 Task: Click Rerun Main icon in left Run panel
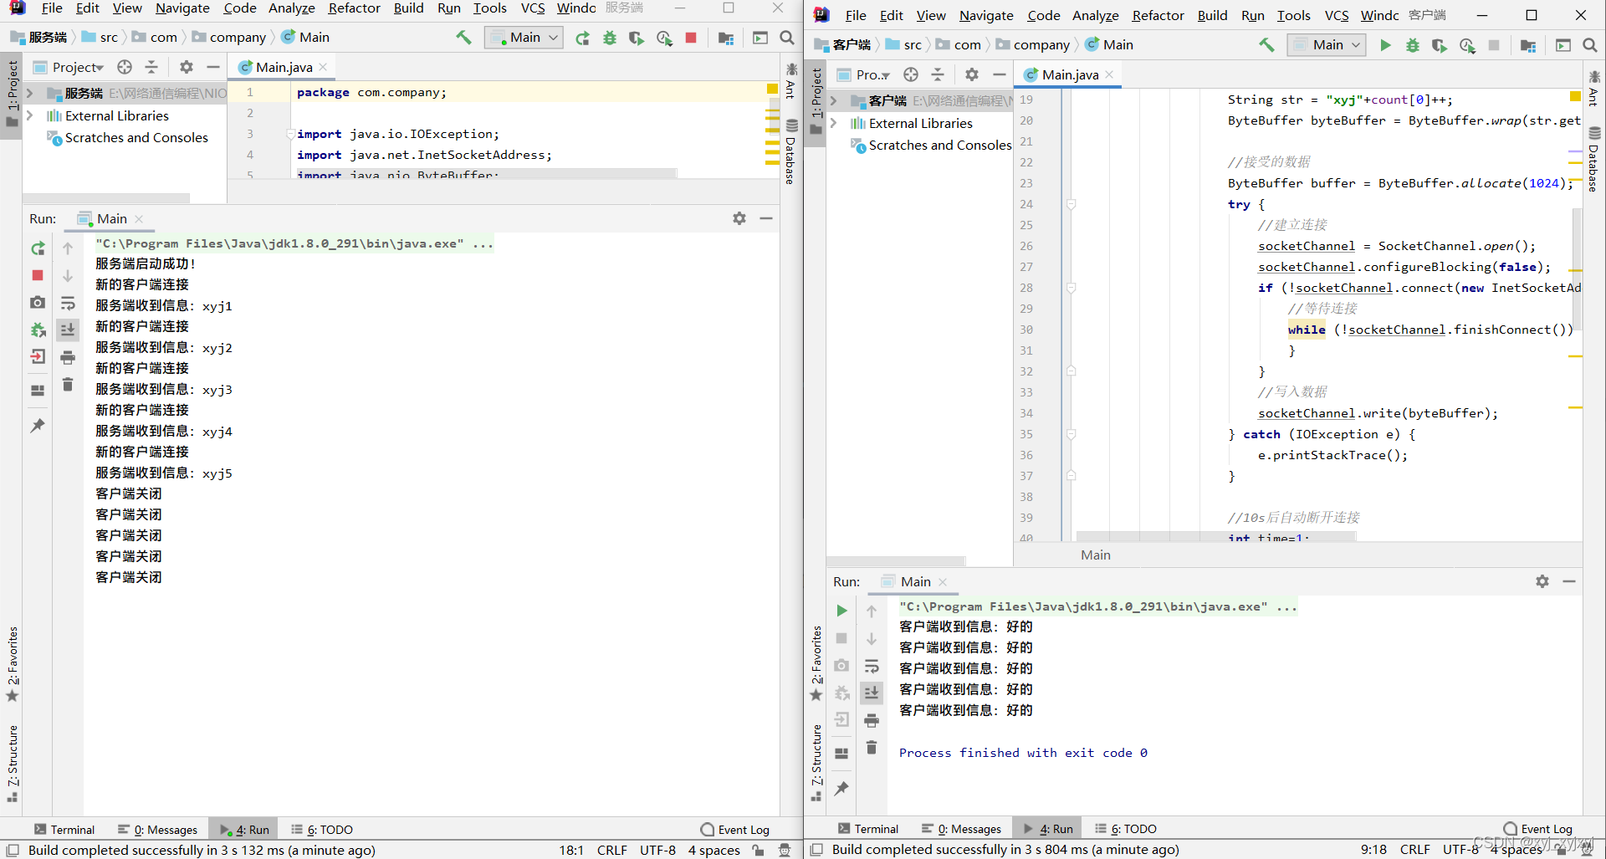(38, 248)
